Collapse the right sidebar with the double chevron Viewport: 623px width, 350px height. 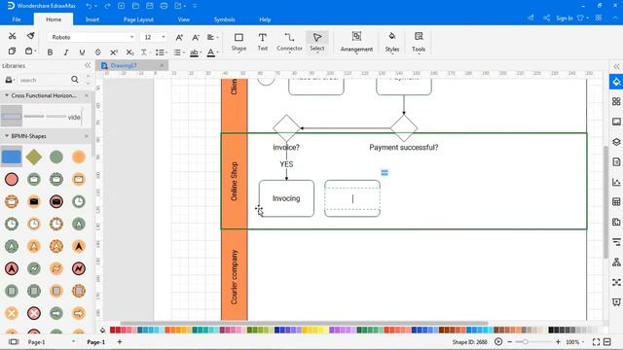(x=616, y=66)
